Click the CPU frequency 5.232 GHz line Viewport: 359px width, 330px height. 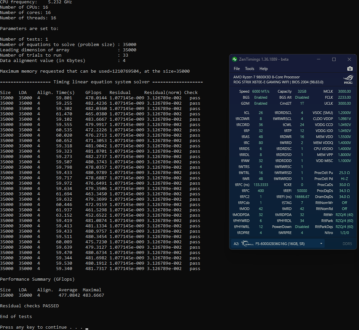coord(36,2)
